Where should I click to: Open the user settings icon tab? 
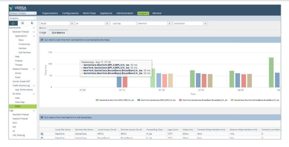(32, 23)
